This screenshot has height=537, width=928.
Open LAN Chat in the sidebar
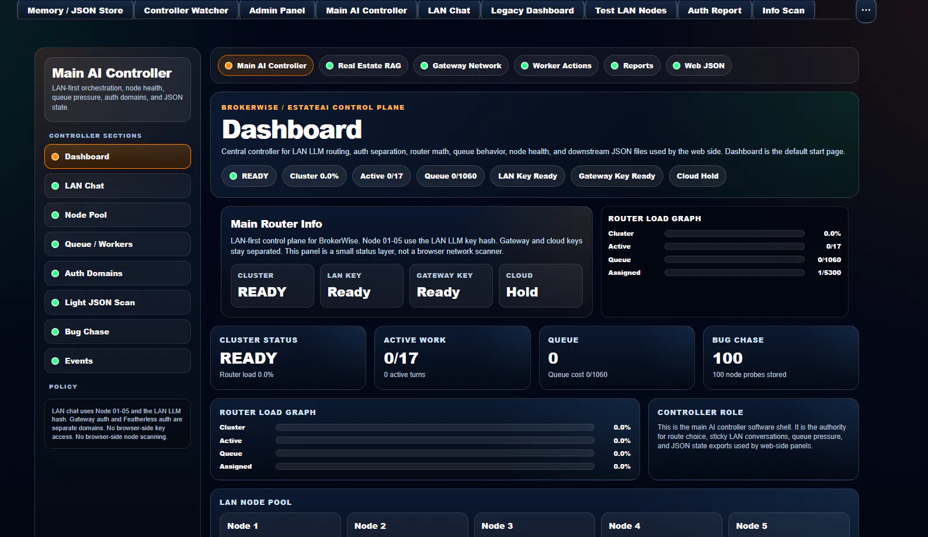pyautogui.click(x=117, y=186)
